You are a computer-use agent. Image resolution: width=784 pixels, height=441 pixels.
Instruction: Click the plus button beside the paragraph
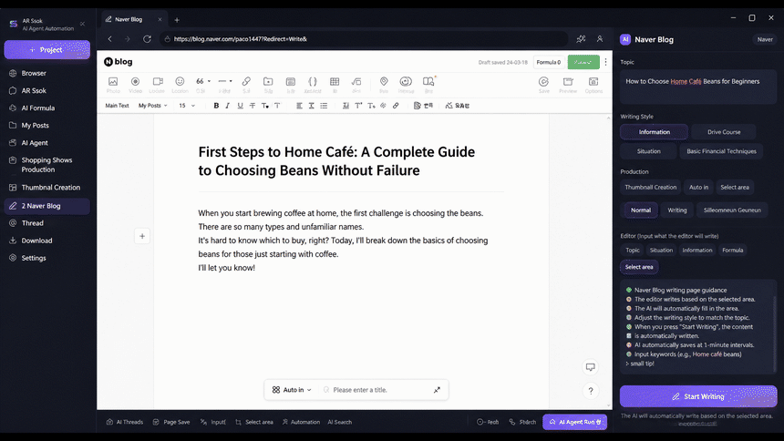[x=142, y=236]
